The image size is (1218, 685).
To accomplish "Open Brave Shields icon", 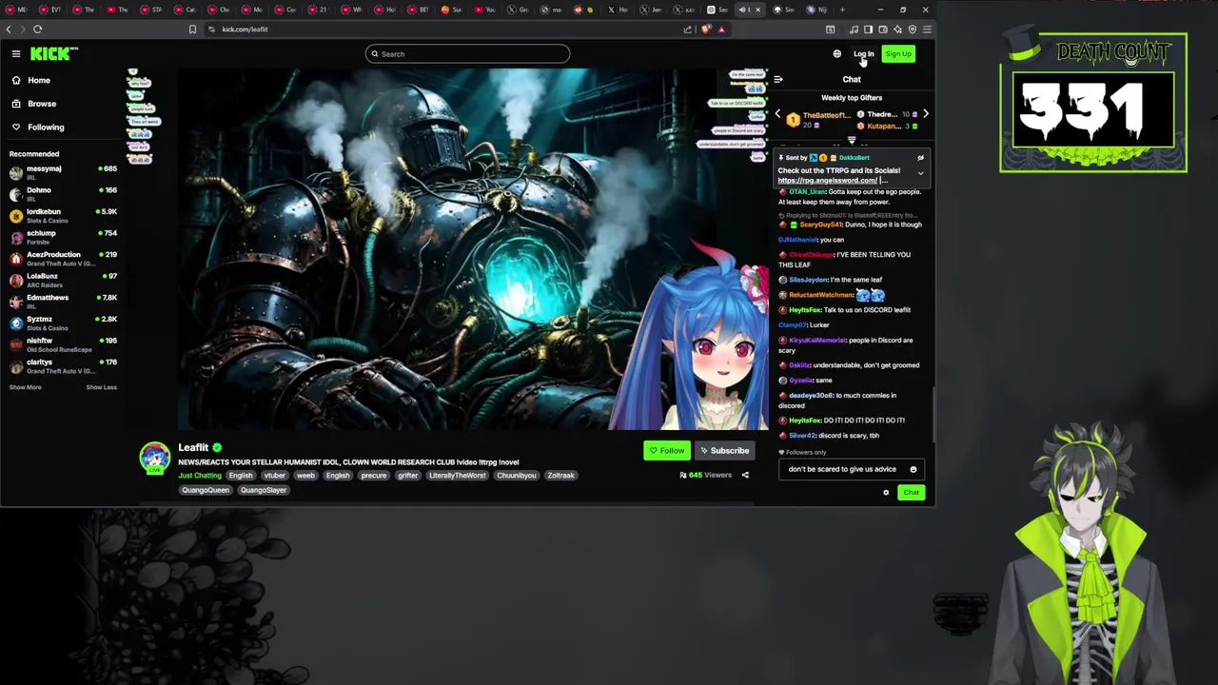I will [705, 29].
